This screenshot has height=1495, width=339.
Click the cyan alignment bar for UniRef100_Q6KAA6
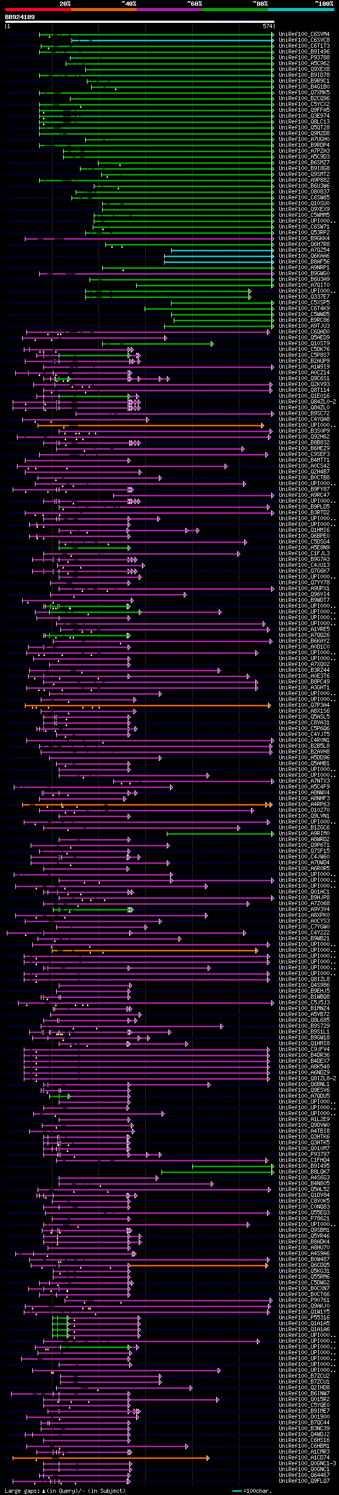click(x=219, y=256)
